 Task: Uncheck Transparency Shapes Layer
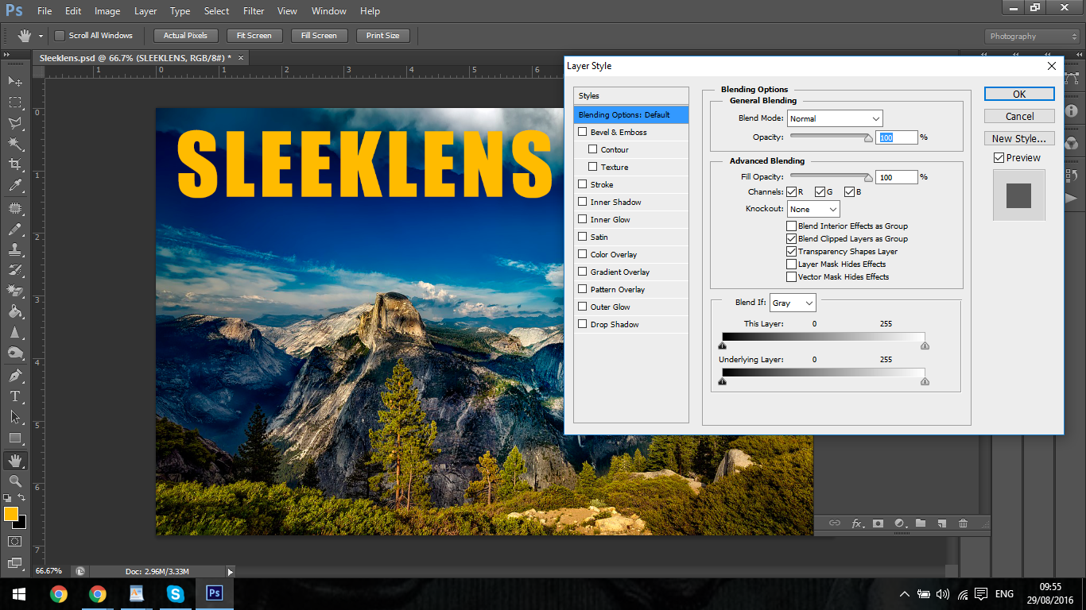click(791, 251)
